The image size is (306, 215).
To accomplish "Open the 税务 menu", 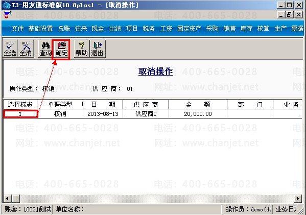I will click(149, 29).
